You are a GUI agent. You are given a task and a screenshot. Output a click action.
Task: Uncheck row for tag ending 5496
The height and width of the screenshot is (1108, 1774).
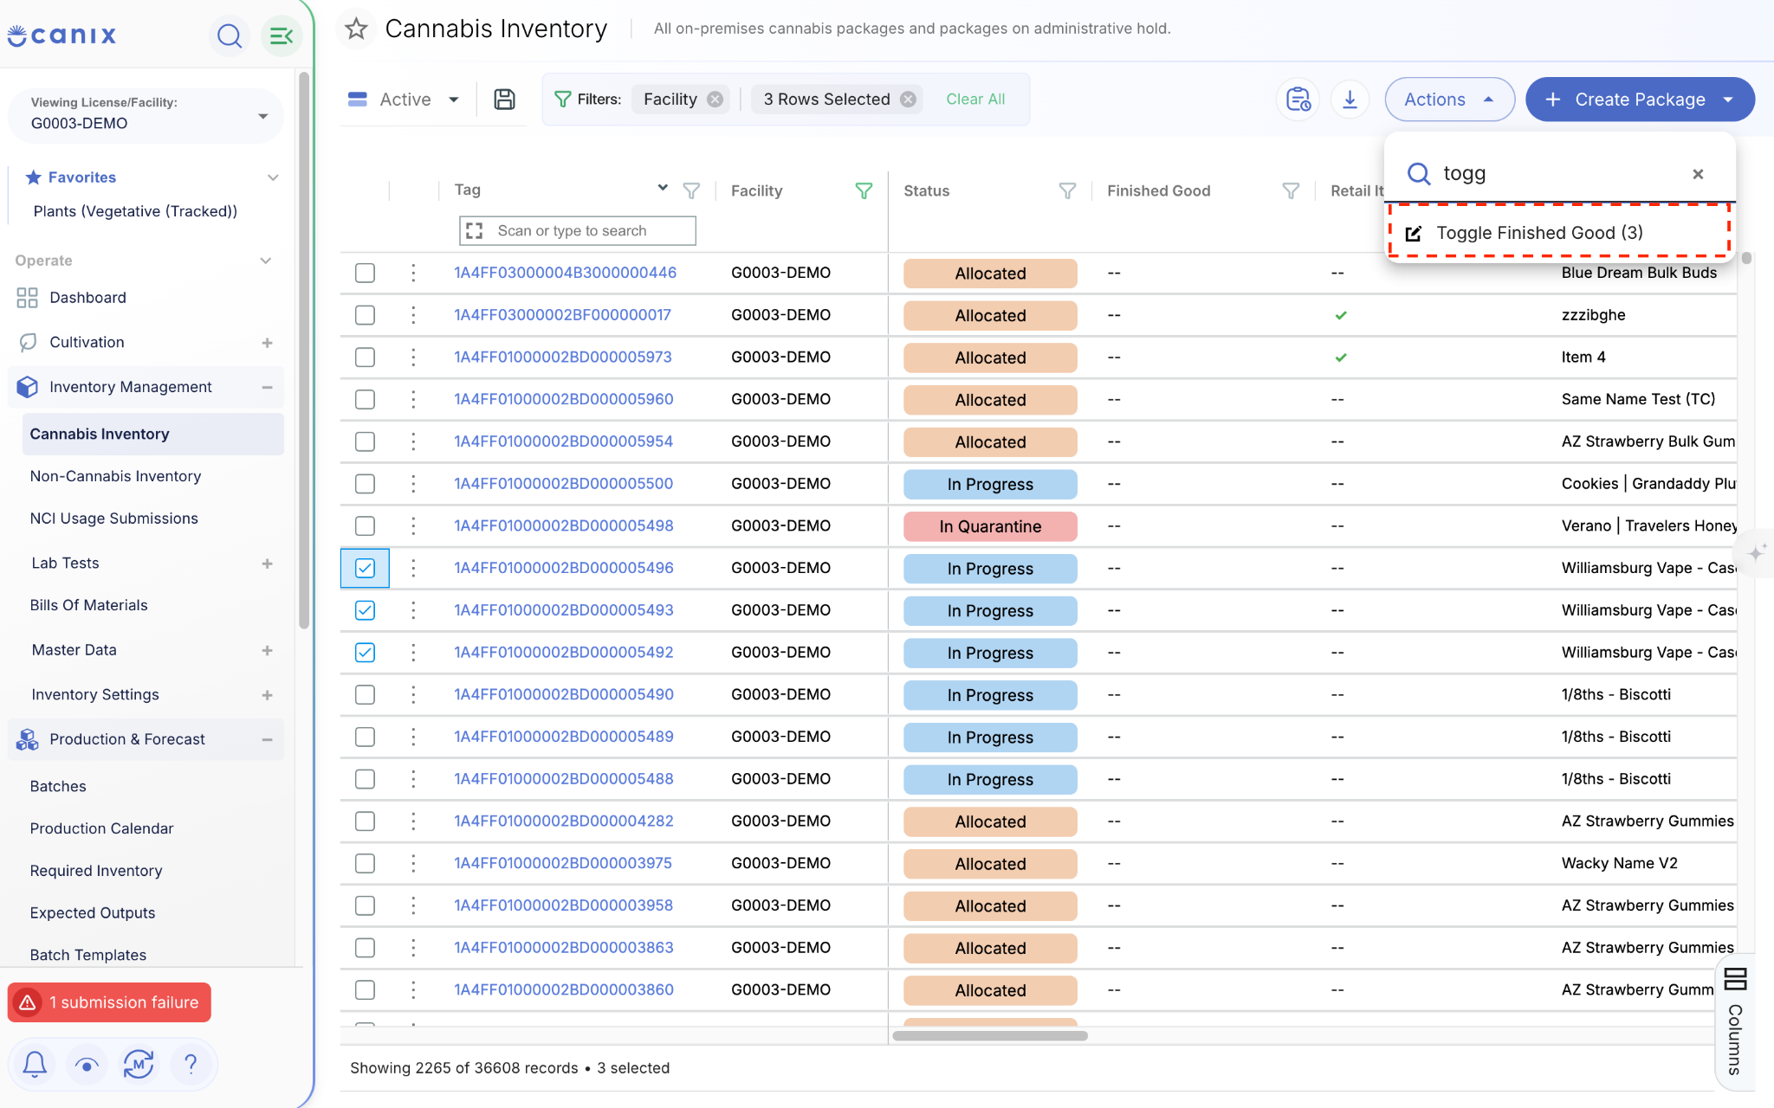(x=365, y=568)
